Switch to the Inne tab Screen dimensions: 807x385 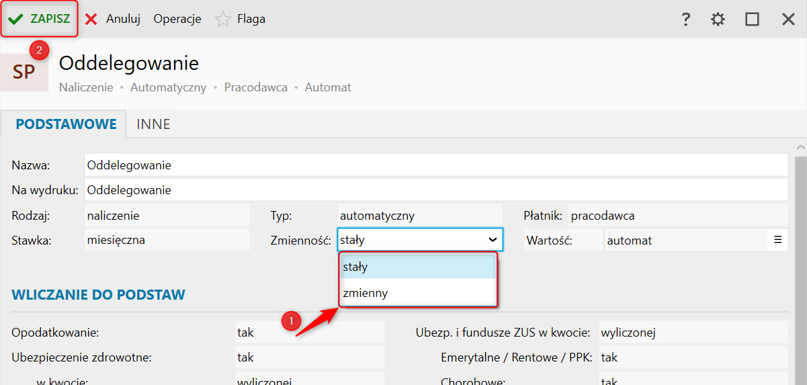pyautogui.click(x=153, y=124)
